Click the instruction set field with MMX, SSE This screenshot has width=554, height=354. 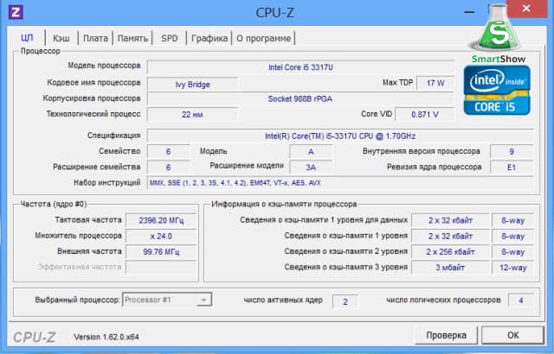(x=340, y=183)
